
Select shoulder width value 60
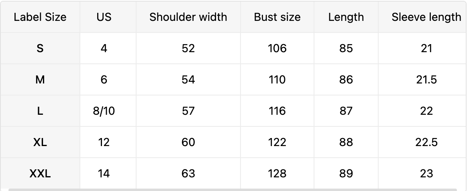point(188,142)
